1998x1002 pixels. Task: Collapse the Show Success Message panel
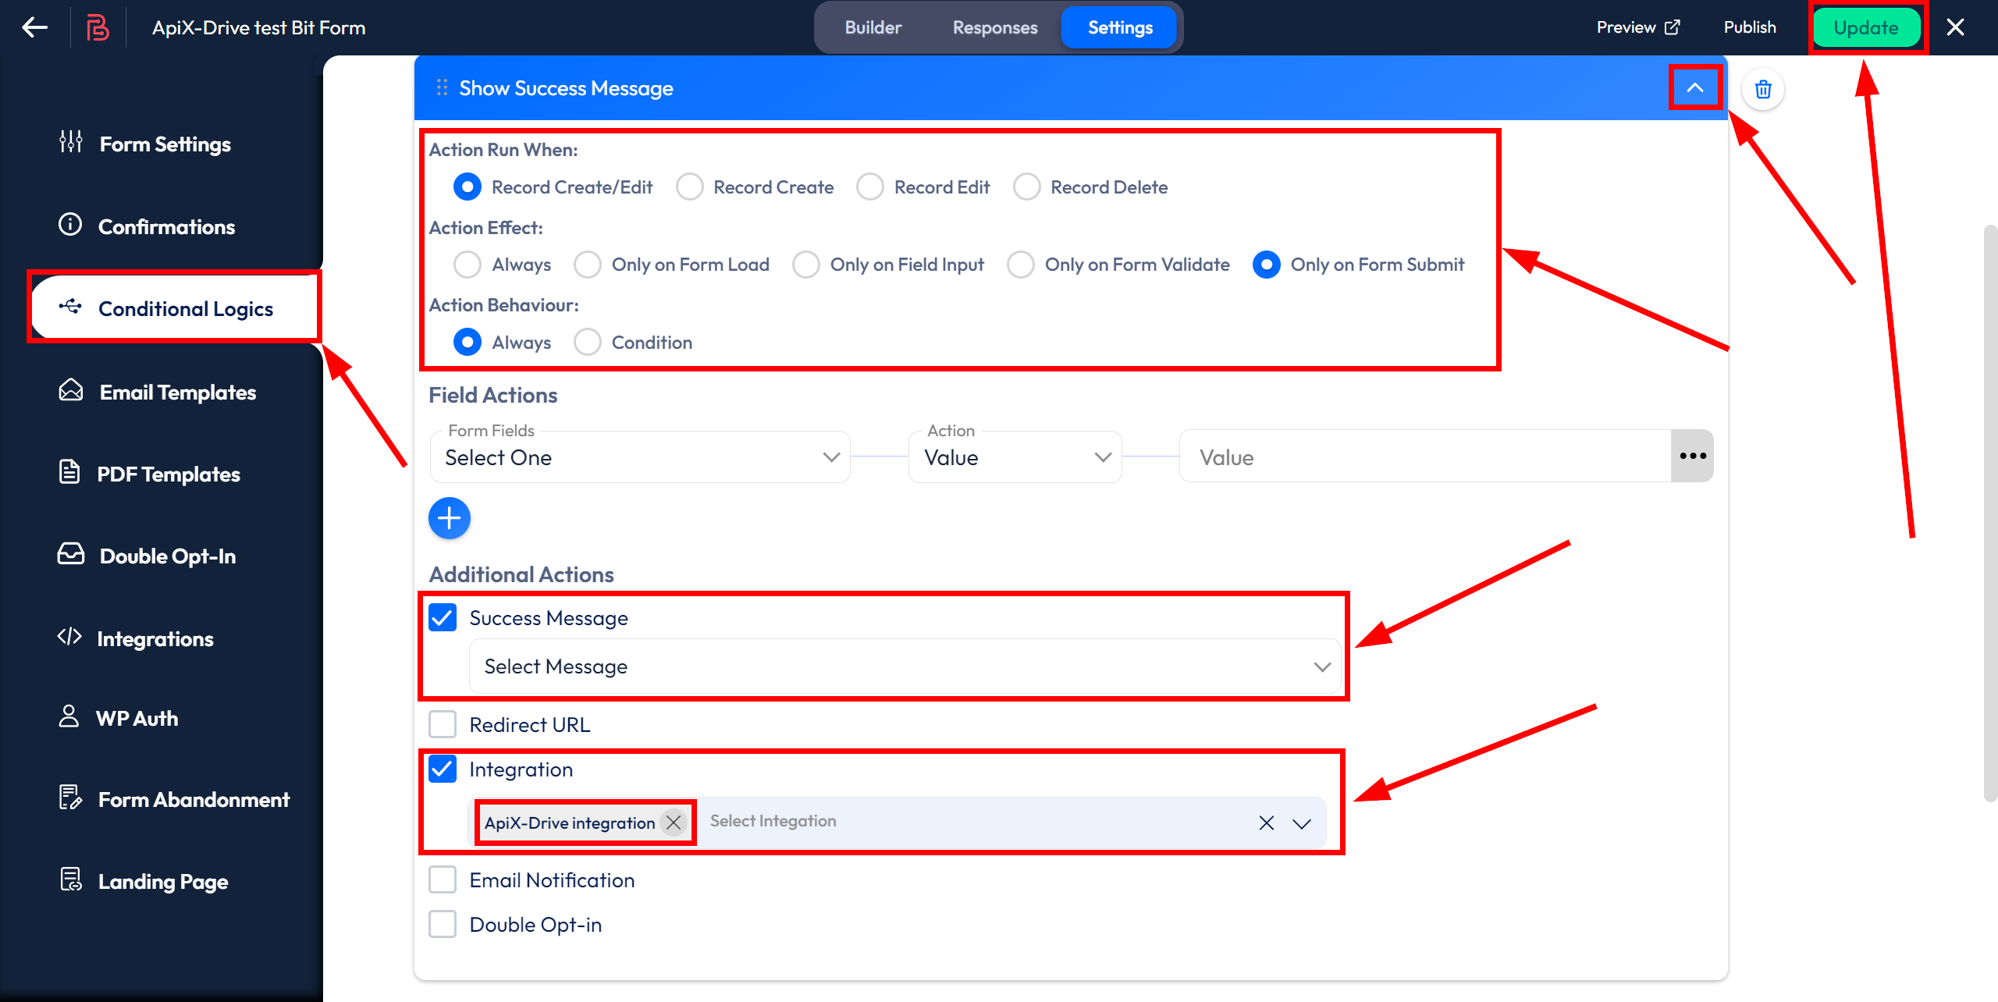[1694, 87]
